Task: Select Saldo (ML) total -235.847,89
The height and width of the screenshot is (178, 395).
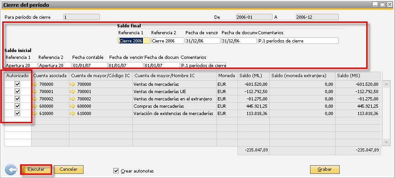Action: click(254, 150)
